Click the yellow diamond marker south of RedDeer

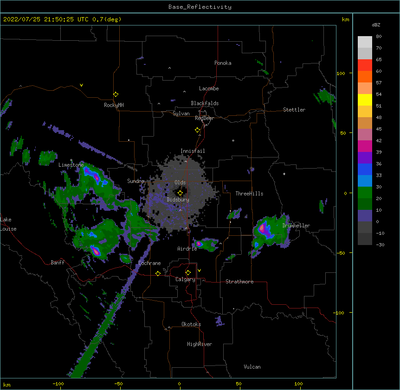[x=198, y=130]
